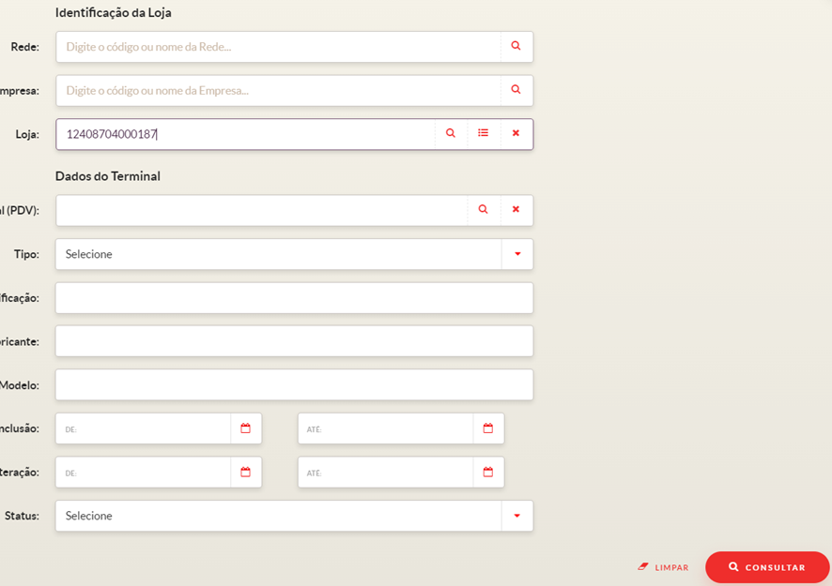
Task: Click the Status: label
Action: coord(22,516)
